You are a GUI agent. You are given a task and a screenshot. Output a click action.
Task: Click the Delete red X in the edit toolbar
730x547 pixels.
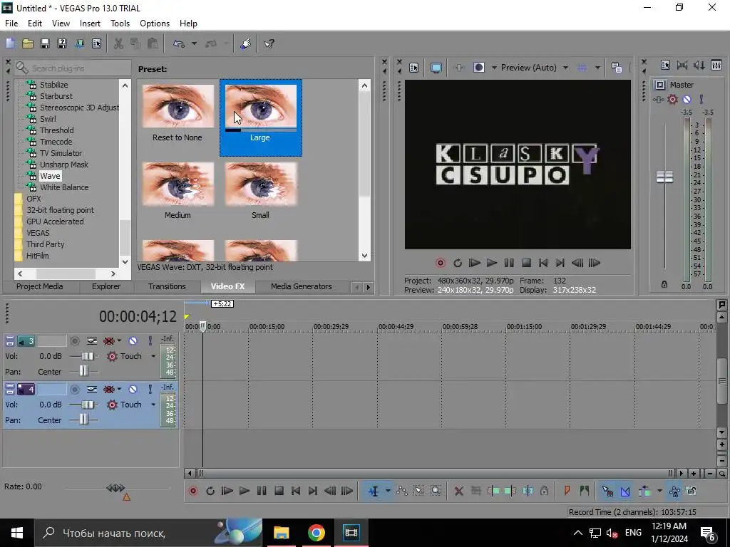(x=458, y=491)
